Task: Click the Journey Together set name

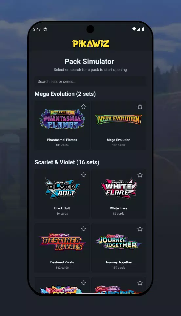Action: click(119, 262)
